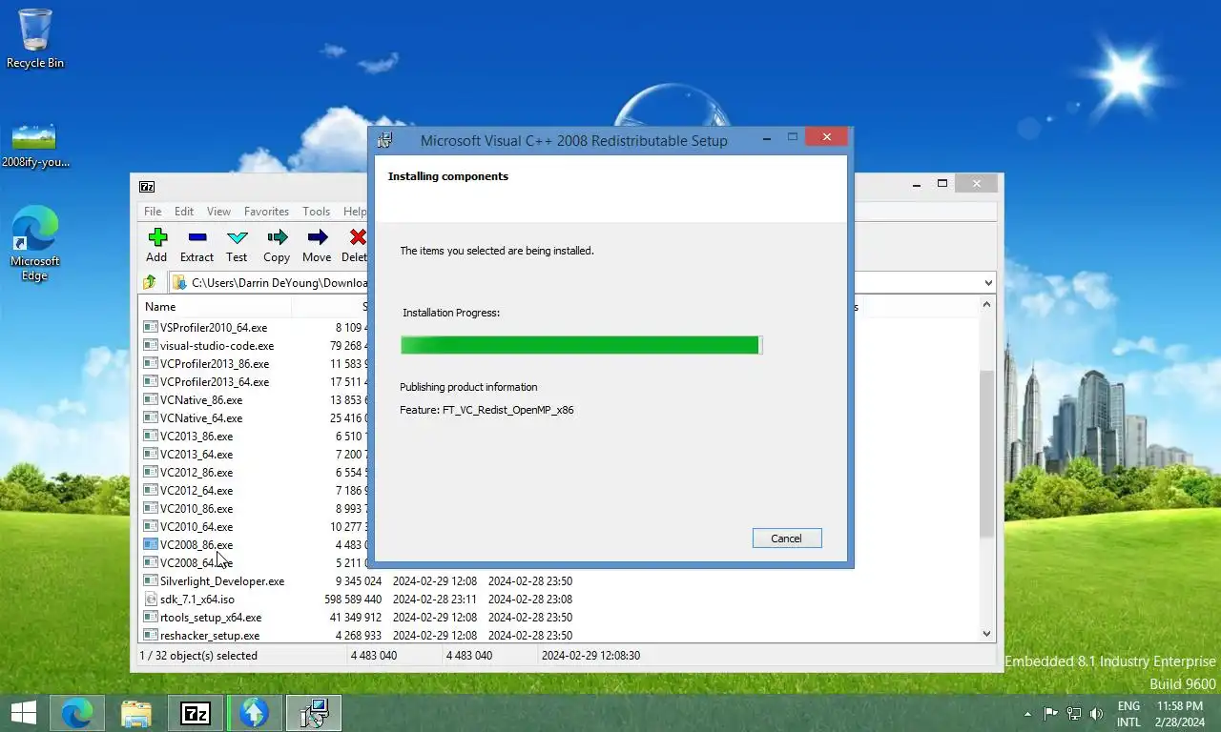Open the Recycle Bin desktop icon
The width and height of the screenshot is (1221, 732).
[x=35, y=39]
